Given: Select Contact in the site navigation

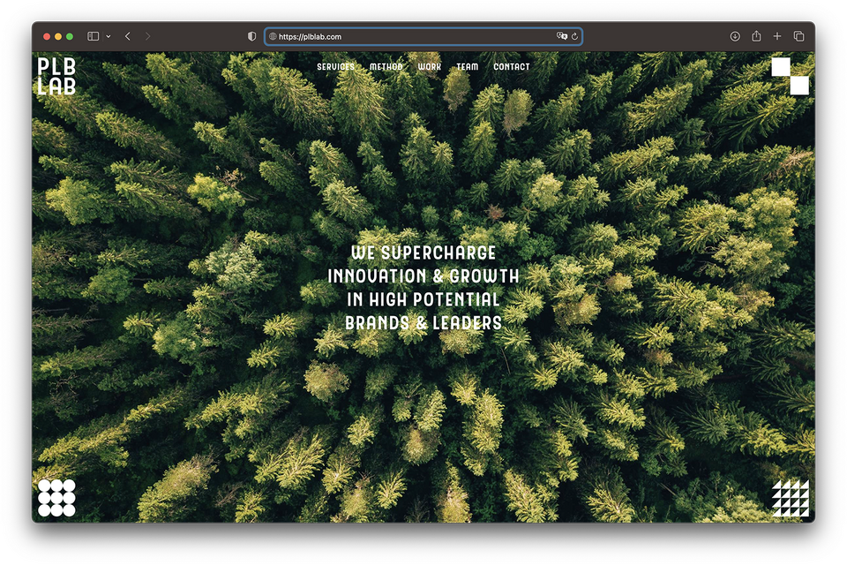Looking at the screenshot, I should [x=512, y=67].
